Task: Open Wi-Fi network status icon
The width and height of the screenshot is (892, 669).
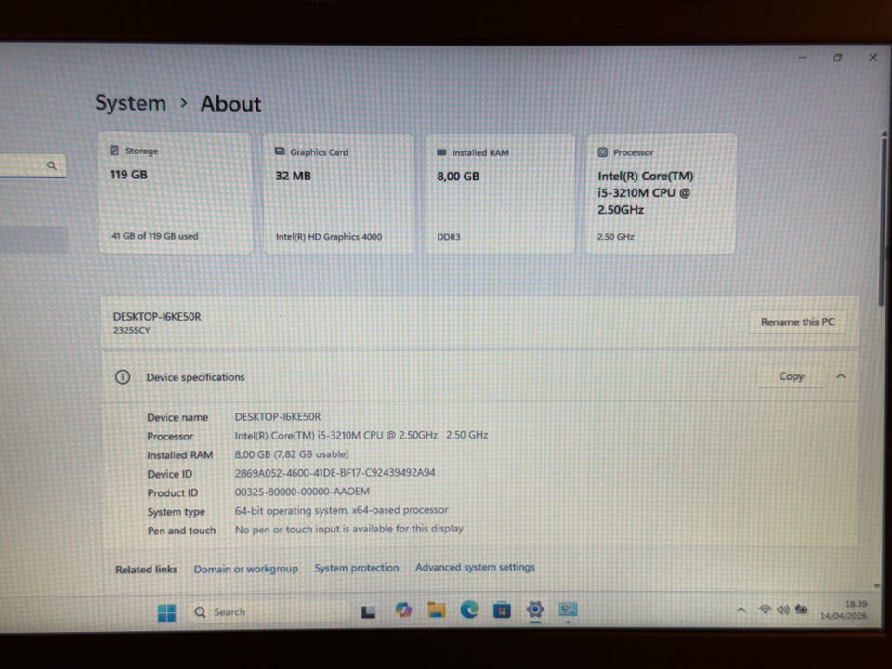Action: pos(765,610)
